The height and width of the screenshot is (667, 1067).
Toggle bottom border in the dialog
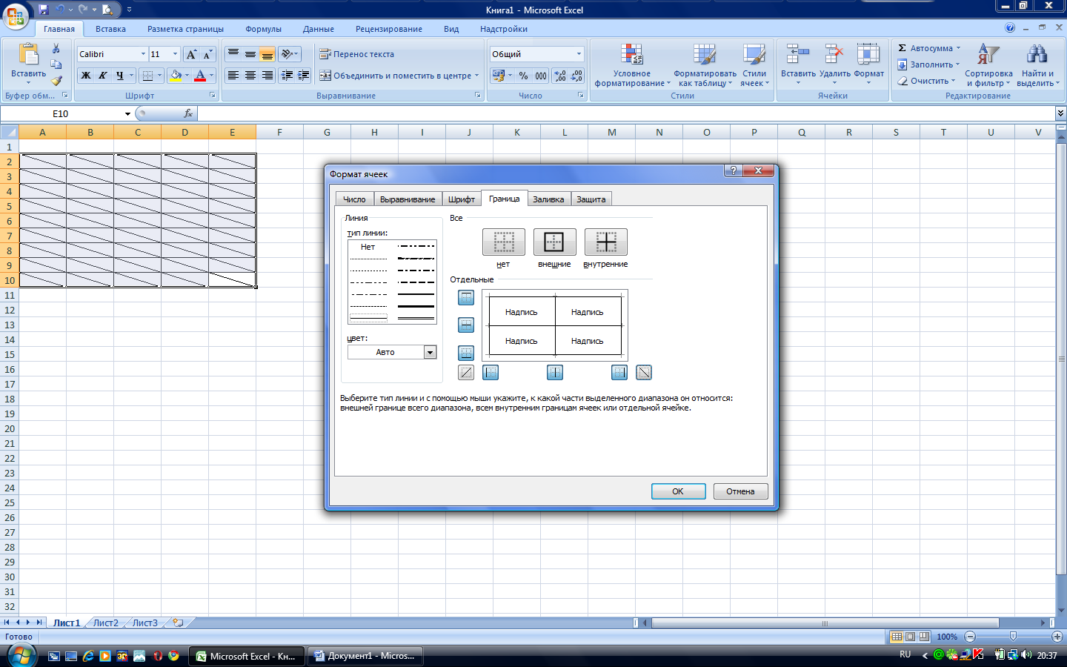[x=466, y=353]
